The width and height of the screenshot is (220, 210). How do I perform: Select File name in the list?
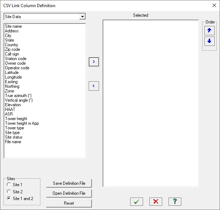13,142
